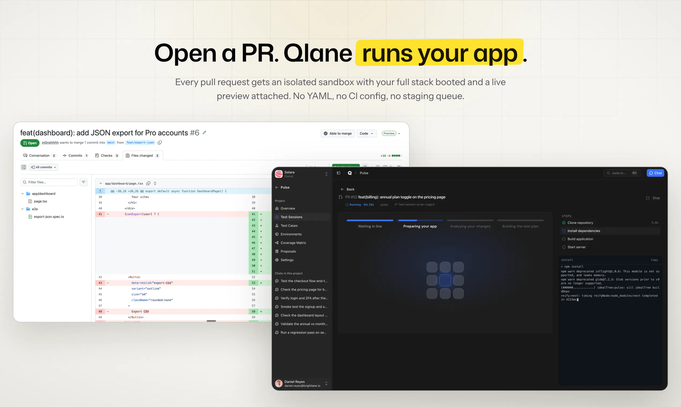Open Overview in the project sidebar
Image resolution: width=681 pixels, height=407 pixels.
coord(302,208)
